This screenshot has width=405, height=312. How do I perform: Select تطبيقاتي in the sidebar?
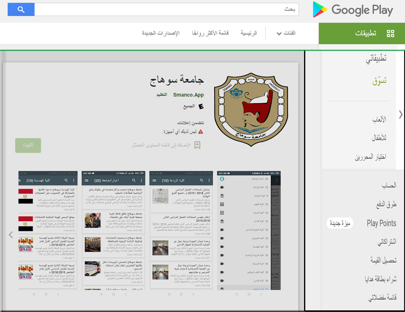pyautogui.click(x=376, y=59)
